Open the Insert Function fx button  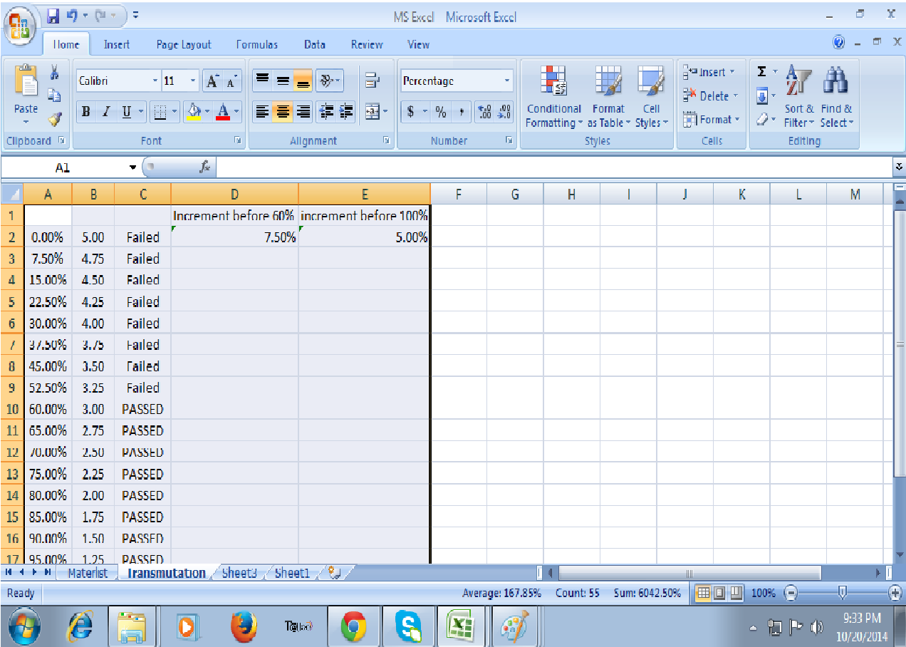pos(204,167)
